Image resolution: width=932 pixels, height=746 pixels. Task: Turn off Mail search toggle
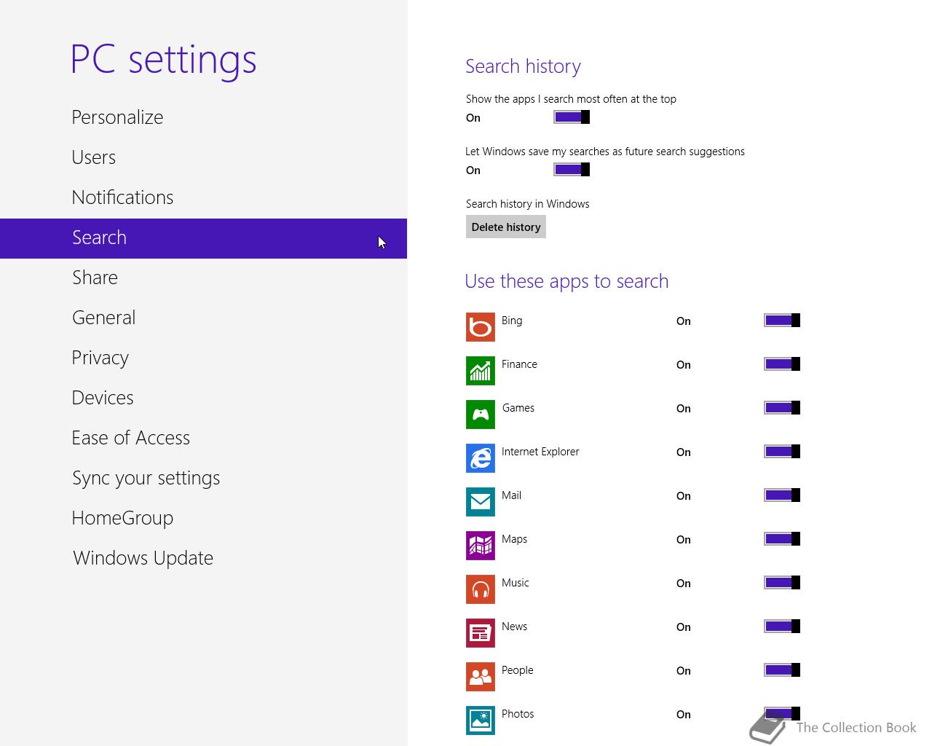(x=782, y=495)
